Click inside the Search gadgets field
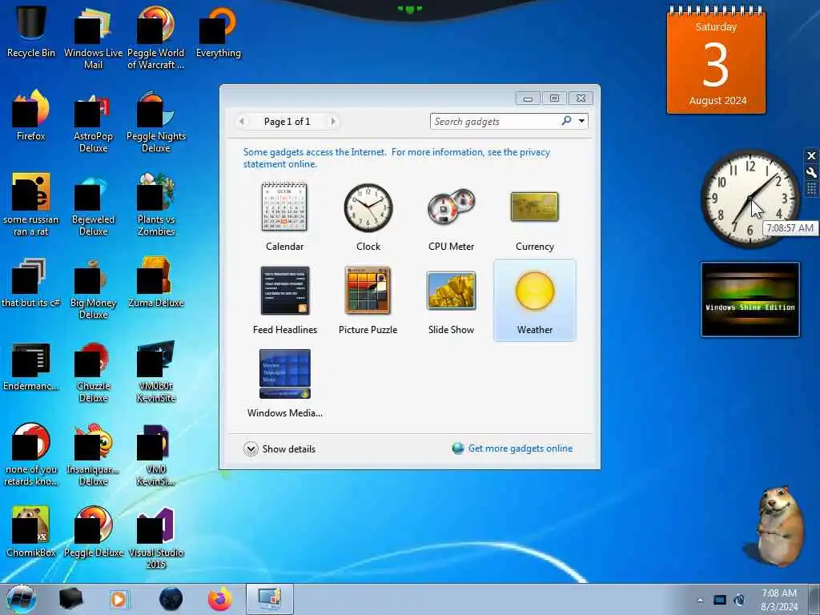Image resolution: width=820 pixels, height=615 pixels. coord(495,122)
